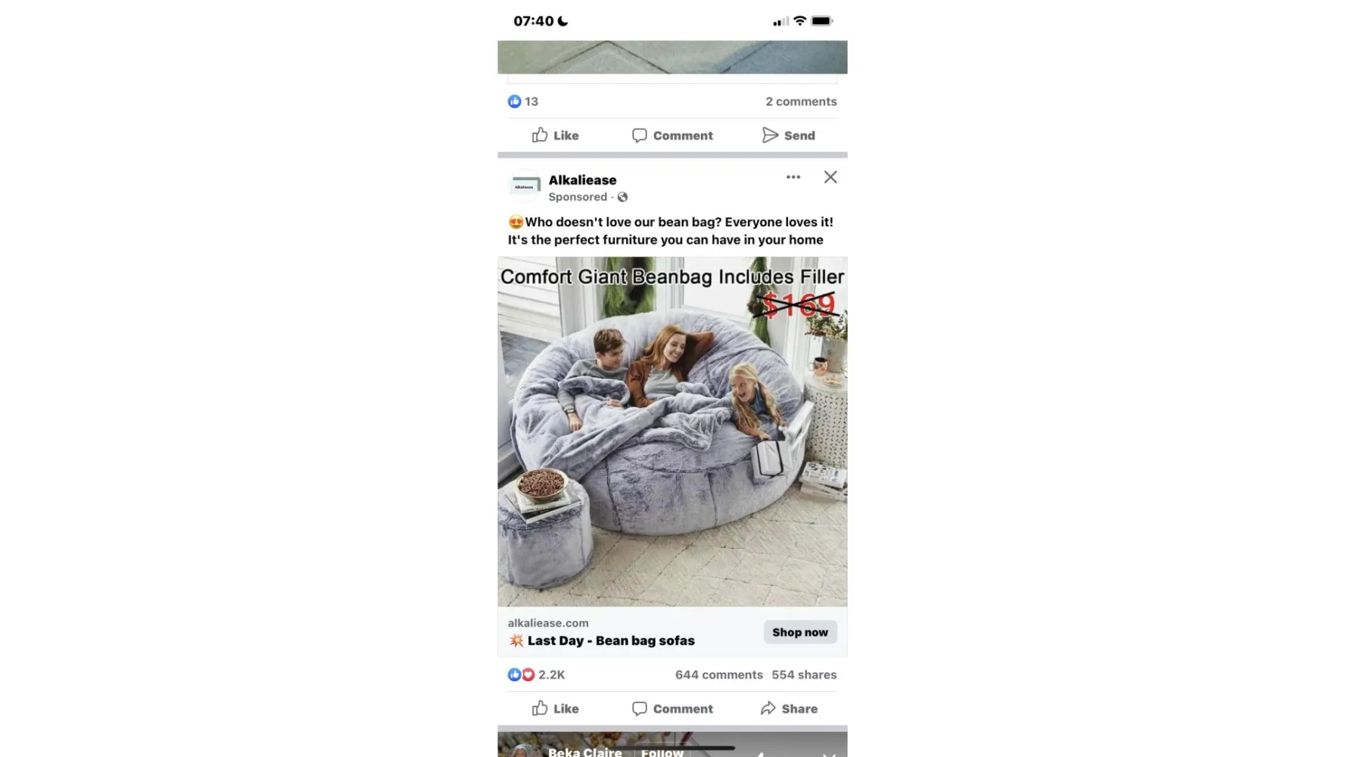Image resolution: width=1346 pixels, height=757 pixels.
Task: Follow Beka Claire
Action: (x=662, y=752)
